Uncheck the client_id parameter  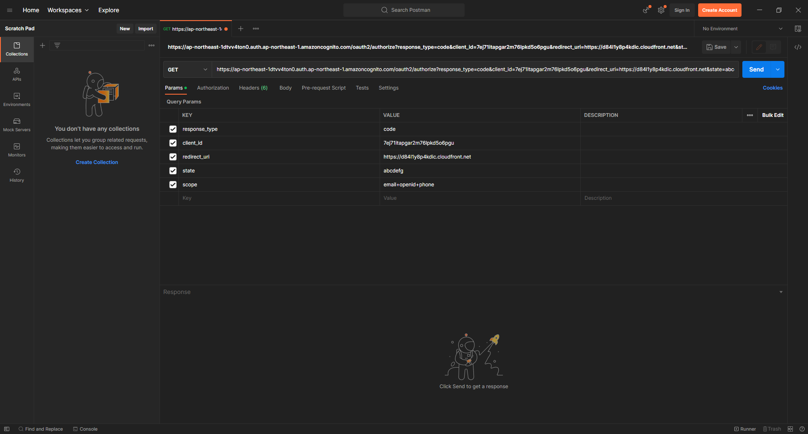tap(173, 143)
